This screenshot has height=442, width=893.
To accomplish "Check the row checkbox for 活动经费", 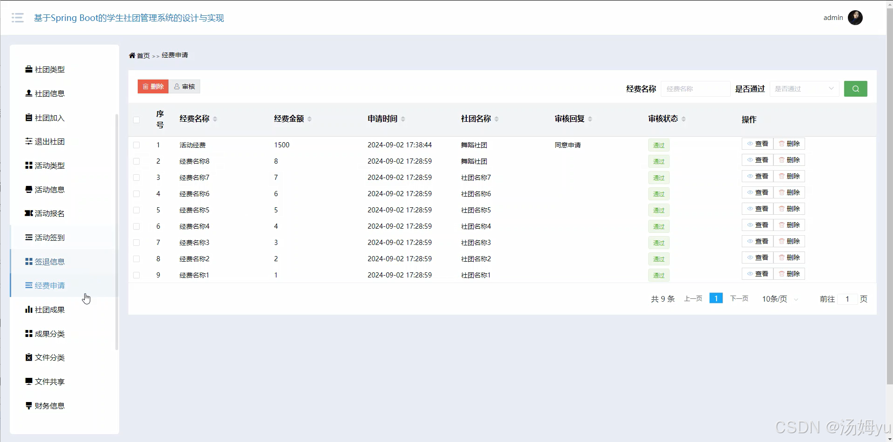I will 136,145.
